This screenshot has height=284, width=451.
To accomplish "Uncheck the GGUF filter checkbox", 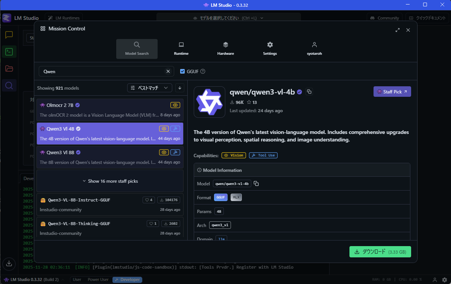I will coord(182,71).
